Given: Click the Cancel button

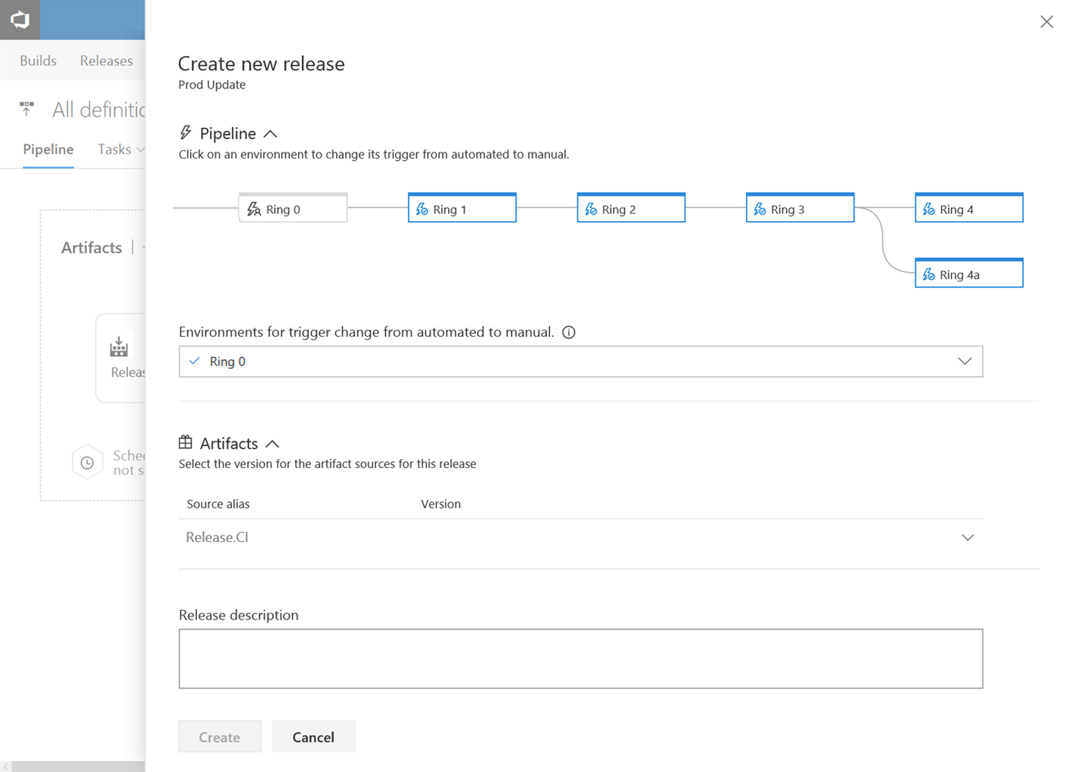Looking at the screenshot, I should 313,737.
